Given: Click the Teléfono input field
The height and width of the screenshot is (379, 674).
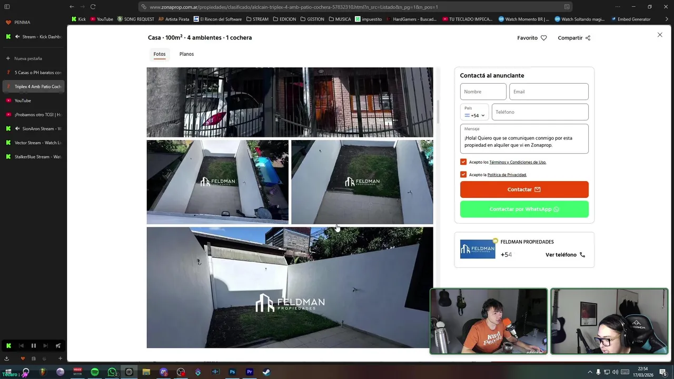Looking at the screenshot, I should [x=540, y=112].
